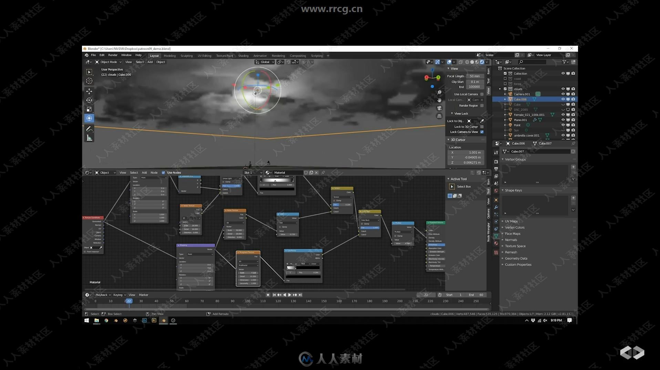Viewport: 660px width, 370px height.
Task: Select the Select Box tool in viewport toolbar
Action: 89,72
